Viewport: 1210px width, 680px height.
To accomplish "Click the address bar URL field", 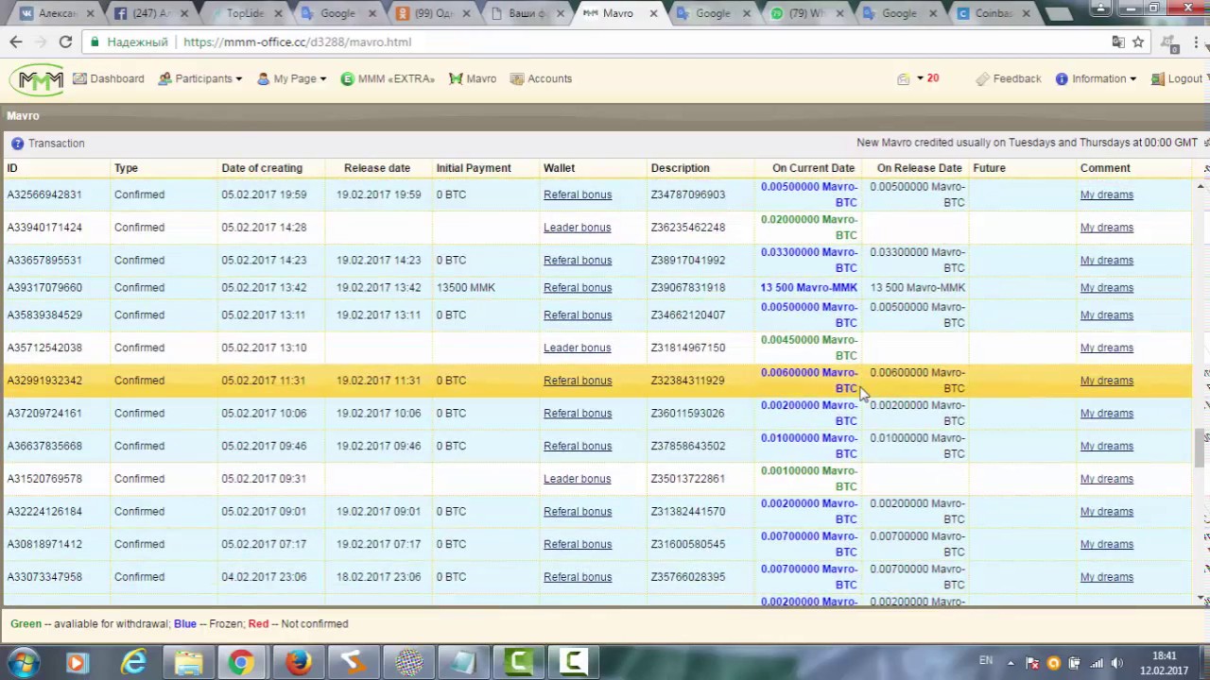I will tap(596, 42).
